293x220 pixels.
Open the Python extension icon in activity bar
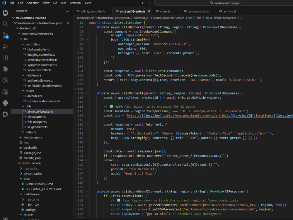point(5,103)
